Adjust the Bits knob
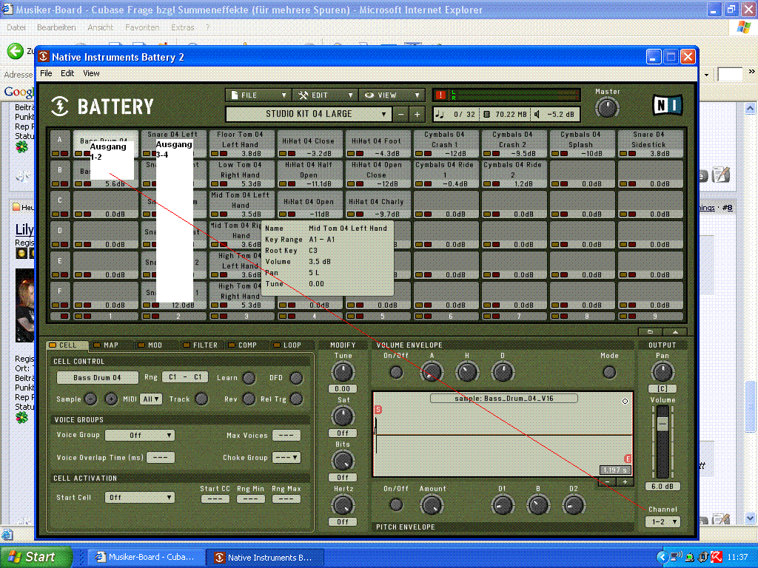758x568 pixels. click(343, 461)
